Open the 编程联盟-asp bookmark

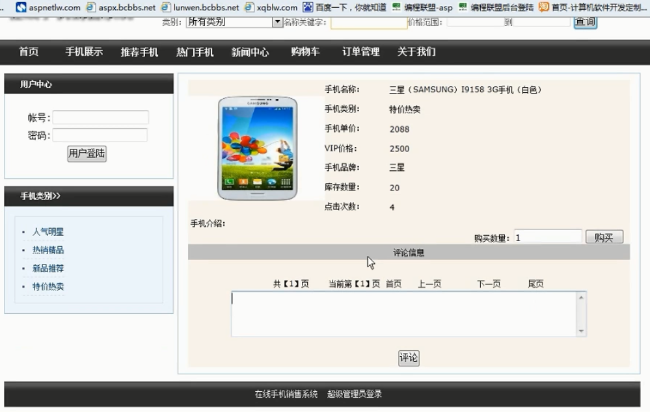click(x=422, y=7)
